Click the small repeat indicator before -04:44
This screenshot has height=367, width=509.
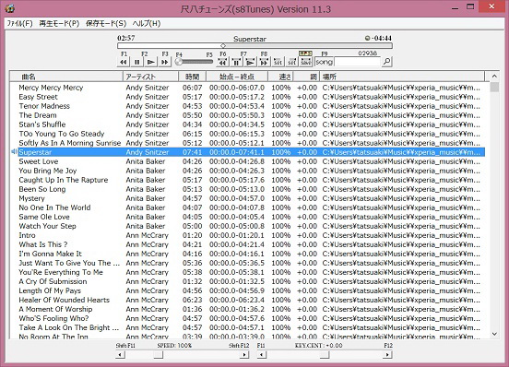click(367, 38)
